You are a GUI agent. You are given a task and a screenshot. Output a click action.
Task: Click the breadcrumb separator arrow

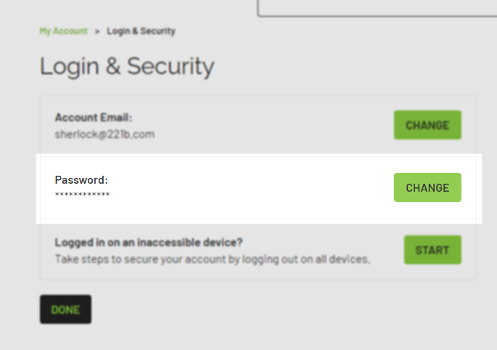(96, 31)
